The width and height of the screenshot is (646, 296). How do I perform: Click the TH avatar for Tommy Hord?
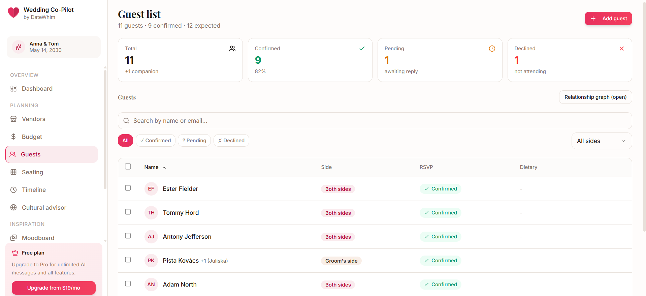(151, 213)
